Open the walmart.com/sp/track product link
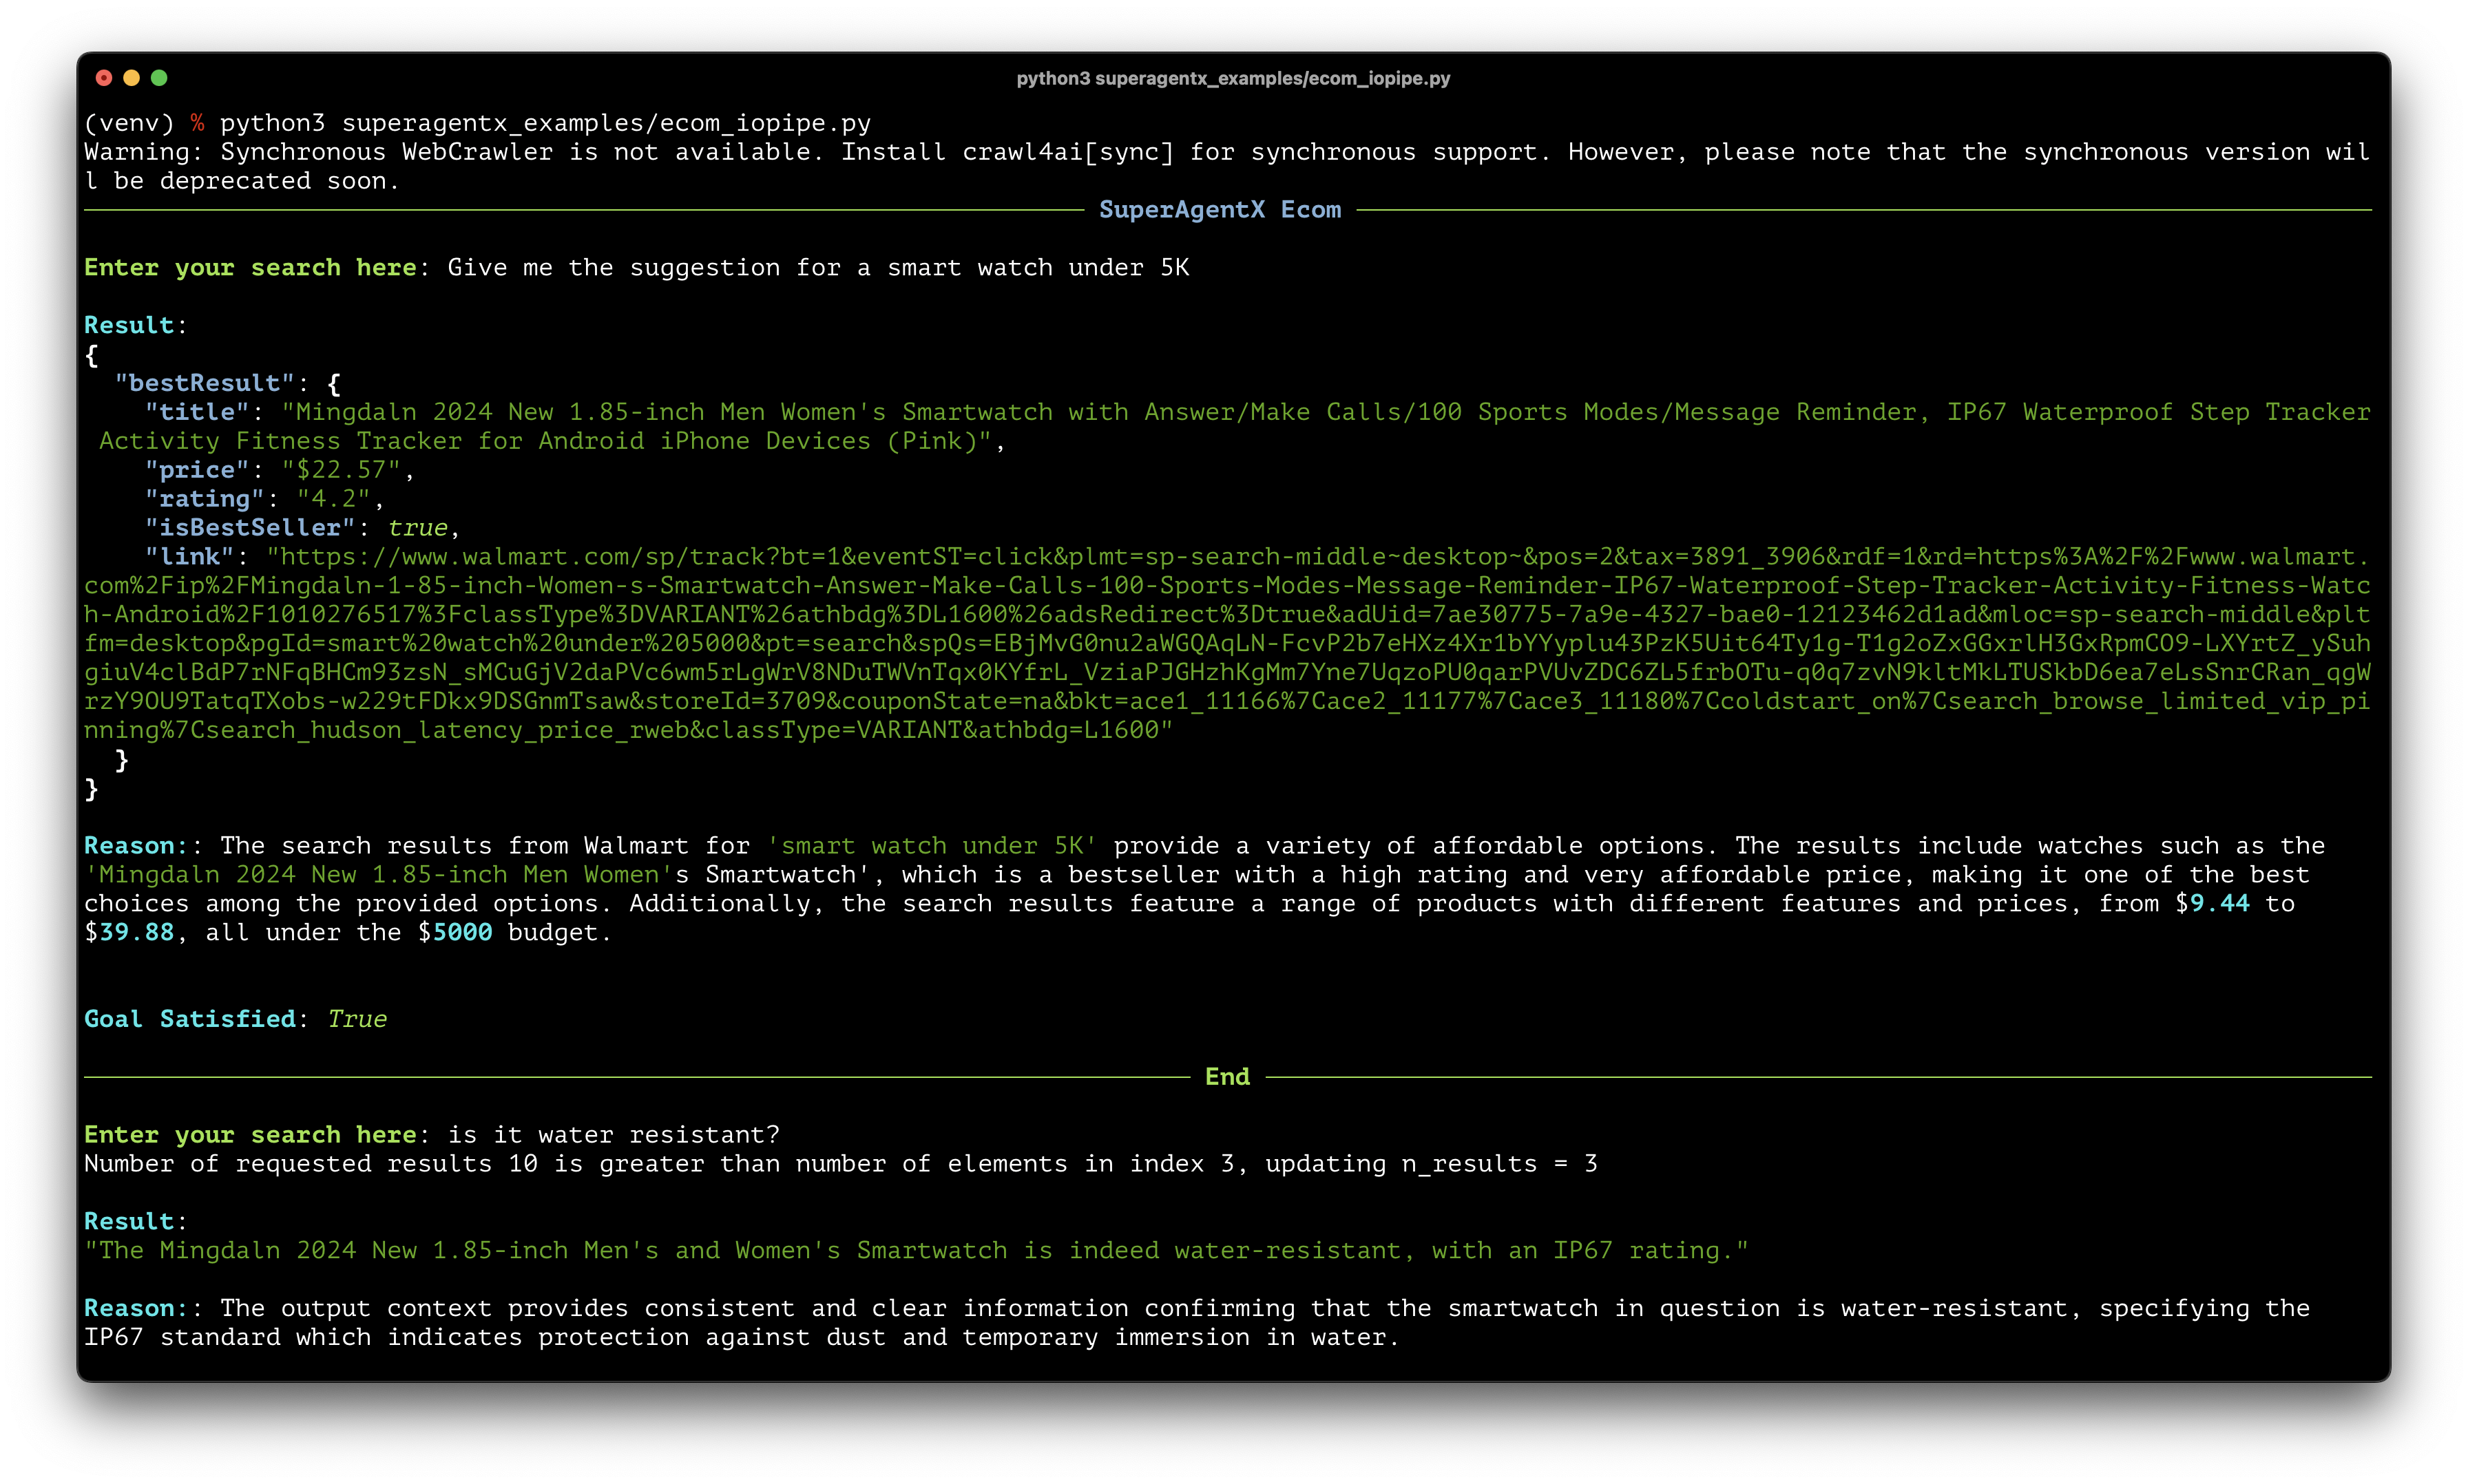Viewport: 2468px width, 1484px height. click(1226, 643)
